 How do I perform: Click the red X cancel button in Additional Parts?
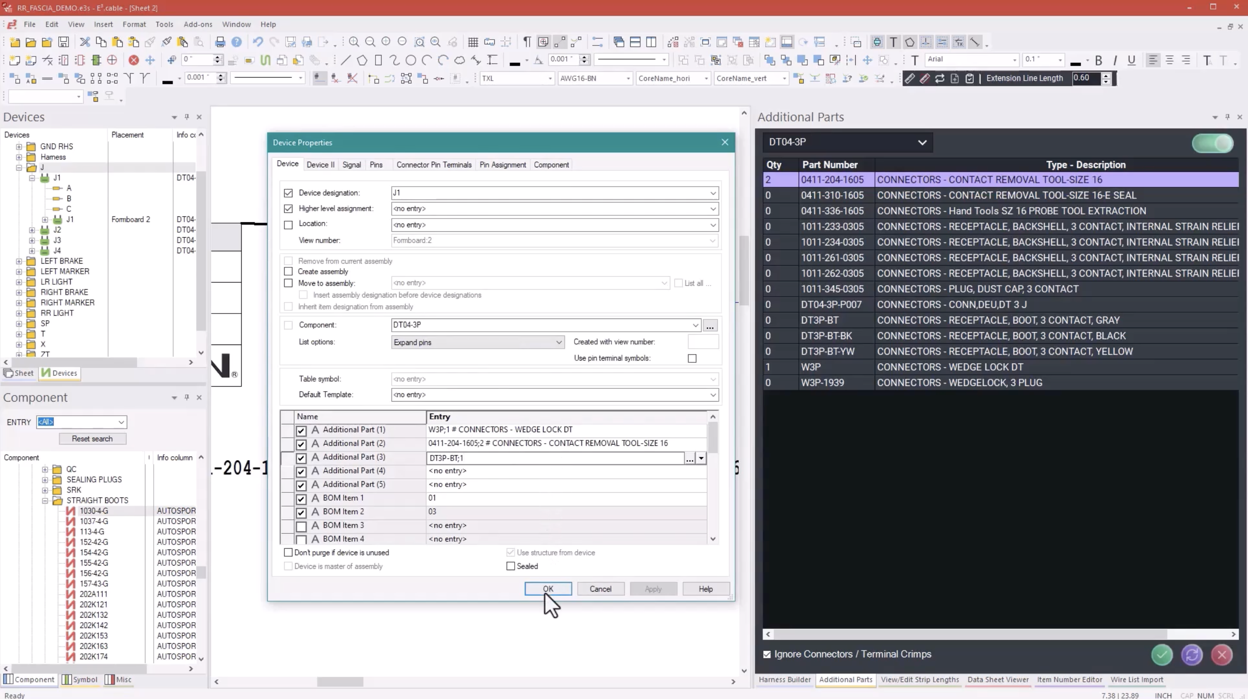tap(1222, 655)
